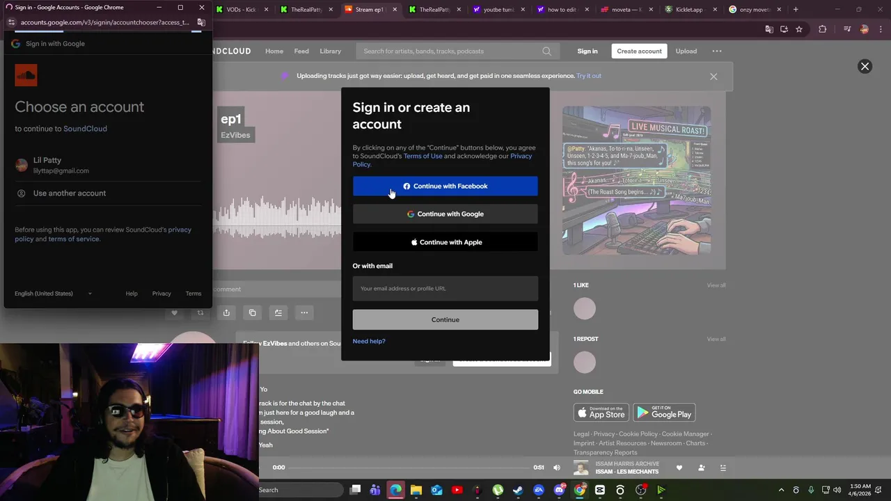Click site info icon in popup address bar
This screenshot has height=501, width=891.
point(10,22)
